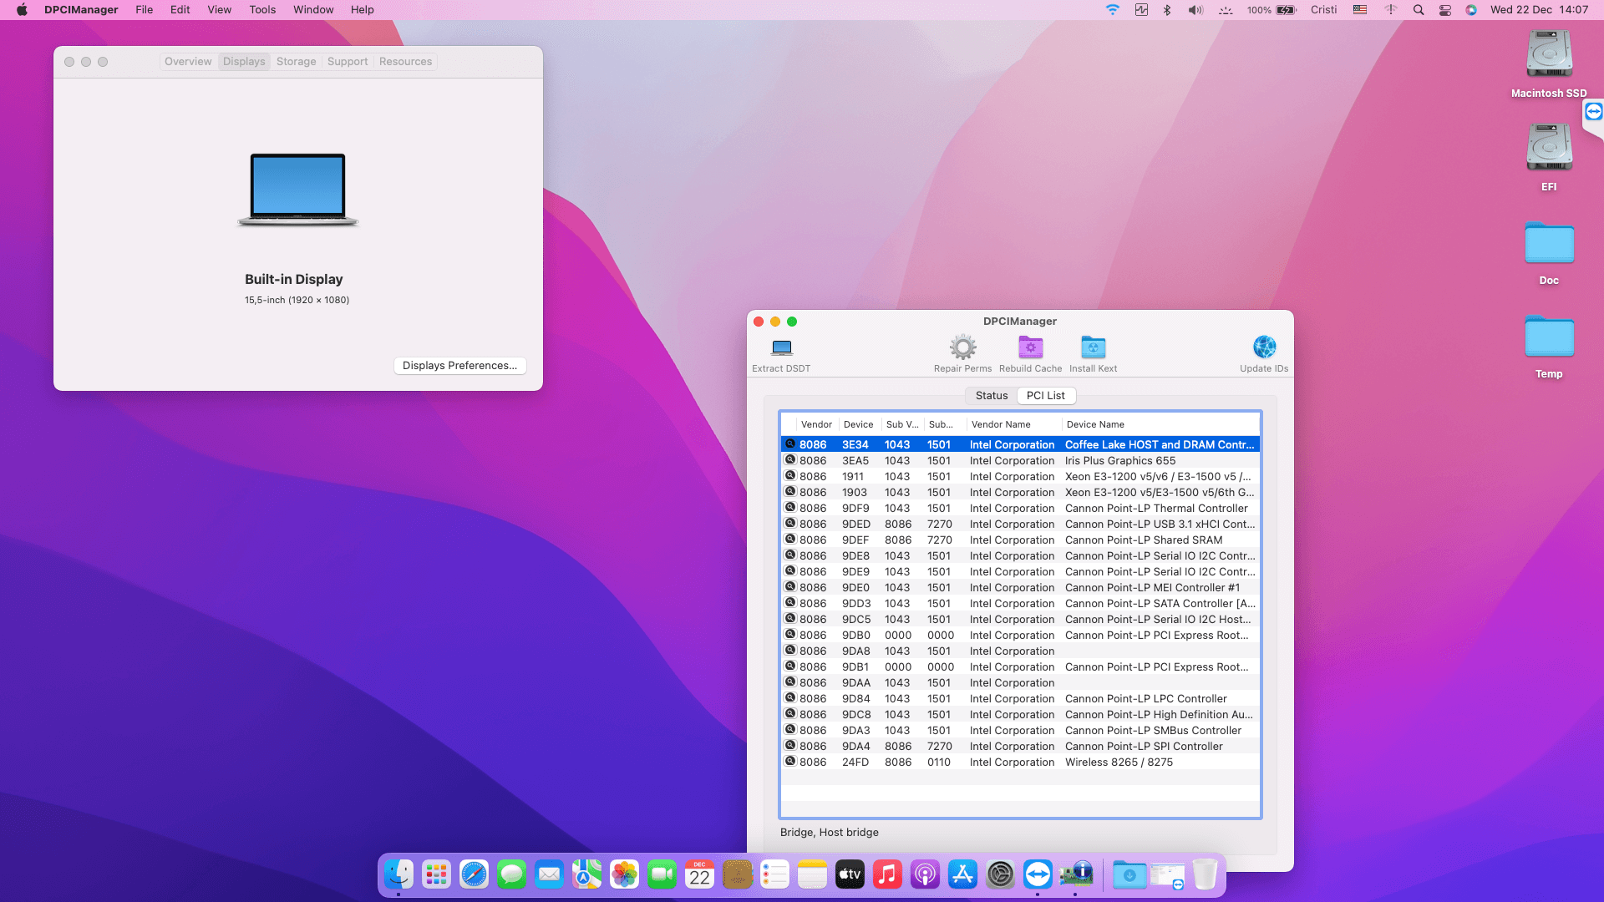1604x902 pixels.
Task: Click the magnifier icon on the 3EA5 row
Action: coord(789,460)
